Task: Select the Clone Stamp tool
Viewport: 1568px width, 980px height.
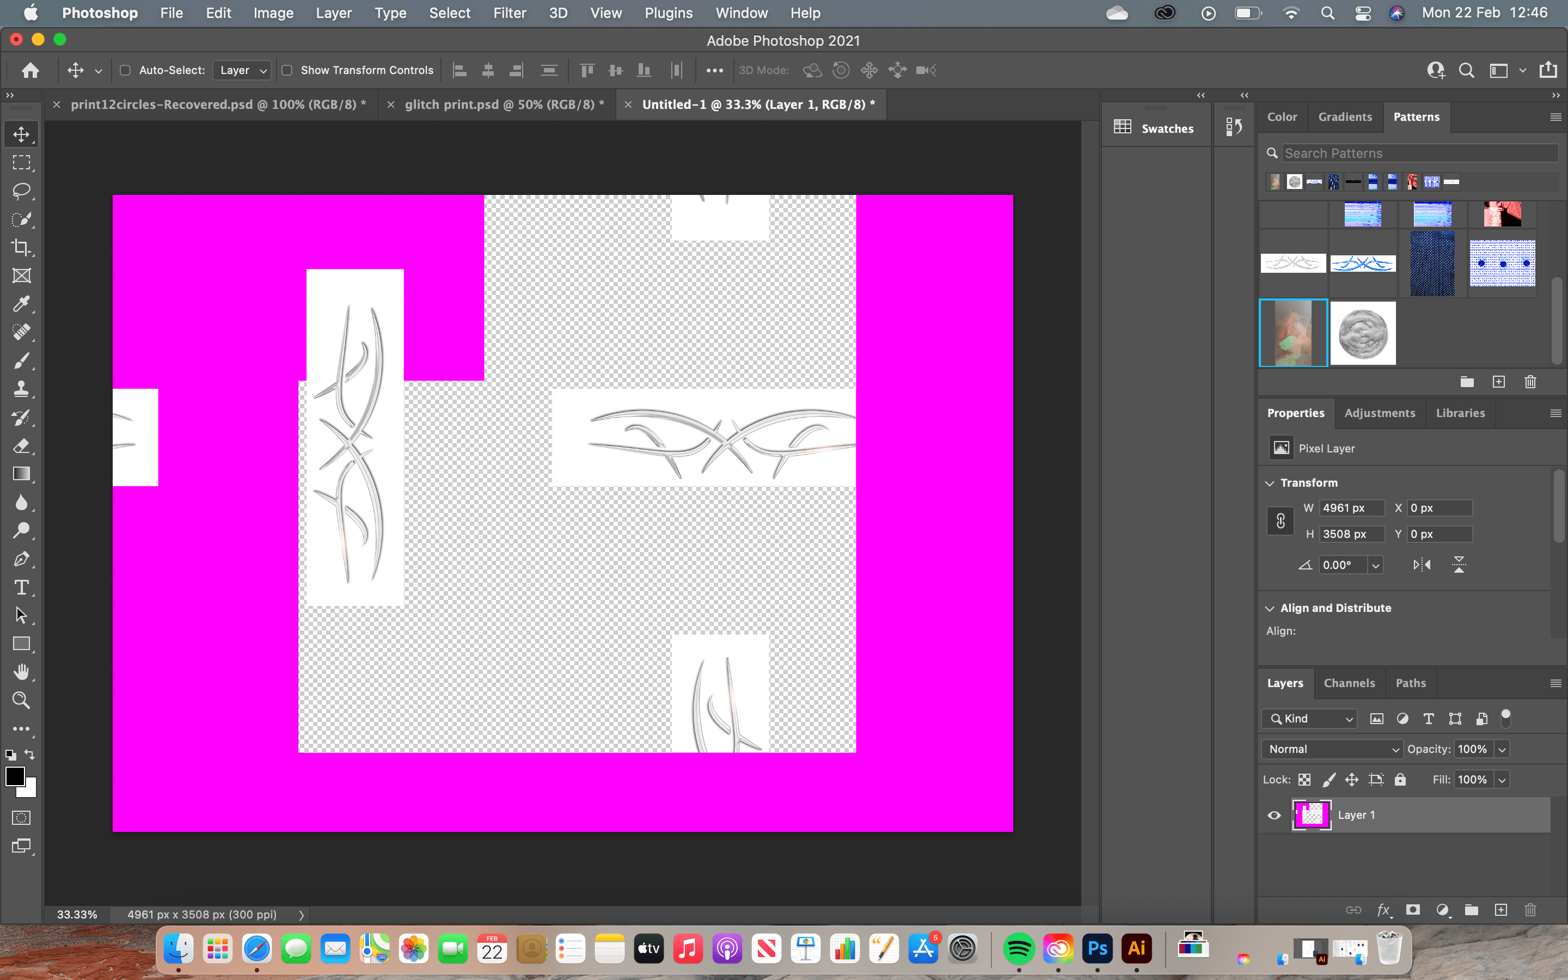Action: [x=21, y=389]
